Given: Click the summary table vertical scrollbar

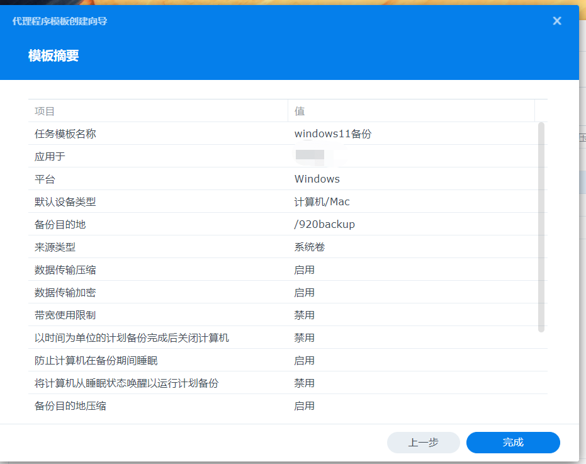Looking at the screenshot, I should [x=541, y=227].
